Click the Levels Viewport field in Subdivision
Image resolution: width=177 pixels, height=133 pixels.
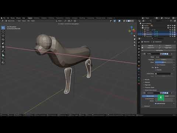coord(164,99)
